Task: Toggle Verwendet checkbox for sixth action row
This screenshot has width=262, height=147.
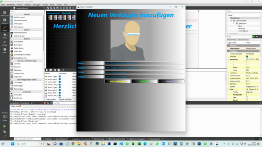Action: click(60, 90)
